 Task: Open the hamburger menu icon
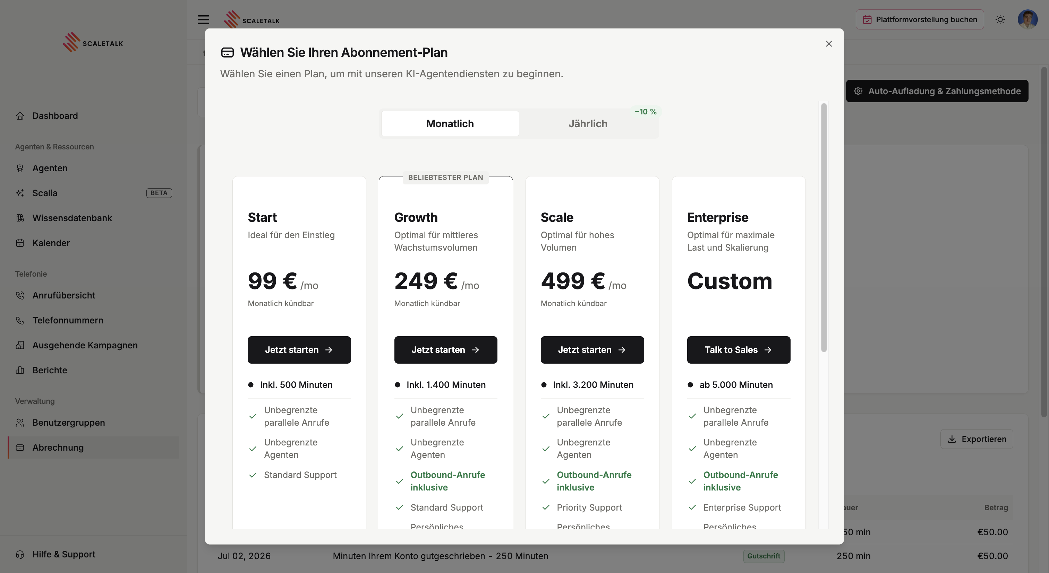click(203, 19)
